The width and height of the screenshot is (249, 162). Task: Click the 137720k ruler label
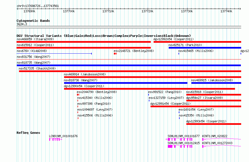147,11
